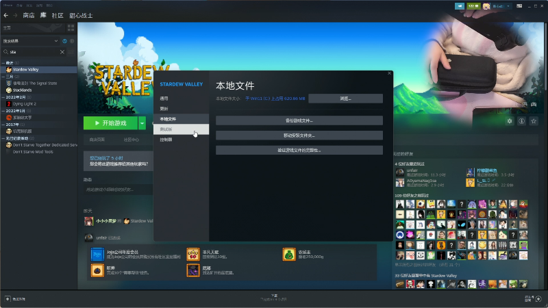The width and height of the screenshot is (548, 308).
Task: Open the 社区 community tab
Action: (58, 15)
